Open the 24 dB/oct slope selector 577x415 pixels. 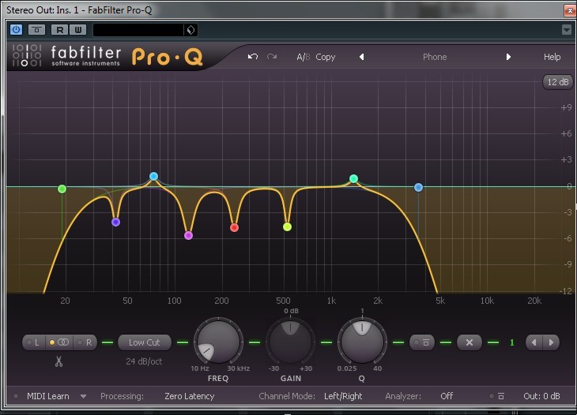pyautogui.click(x=144, y=361)
